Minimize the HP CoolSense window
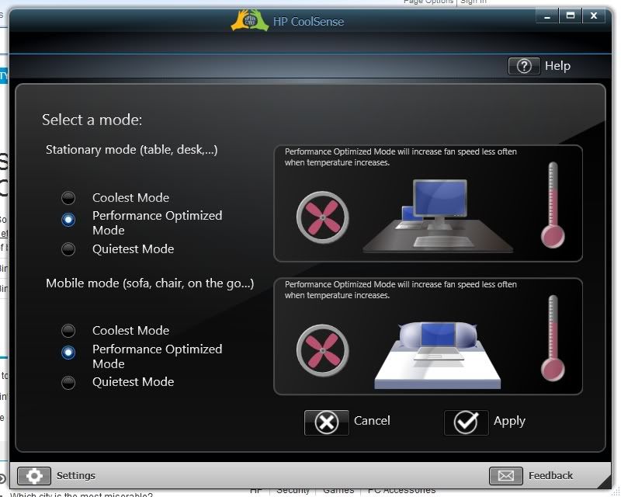The height and width of the screenshot is (497, 621). click(547, 16)
